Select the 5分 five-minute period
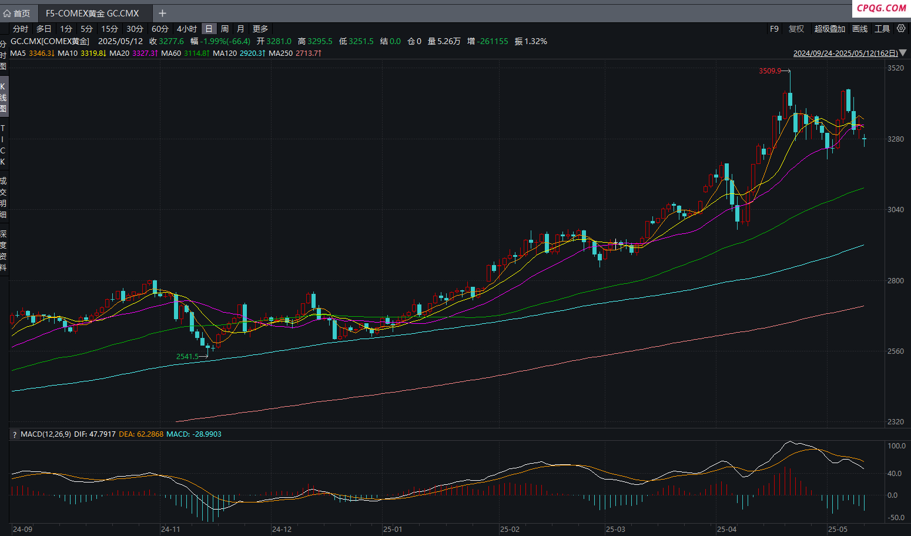This screenshot has height=536, width=911. 86,29
